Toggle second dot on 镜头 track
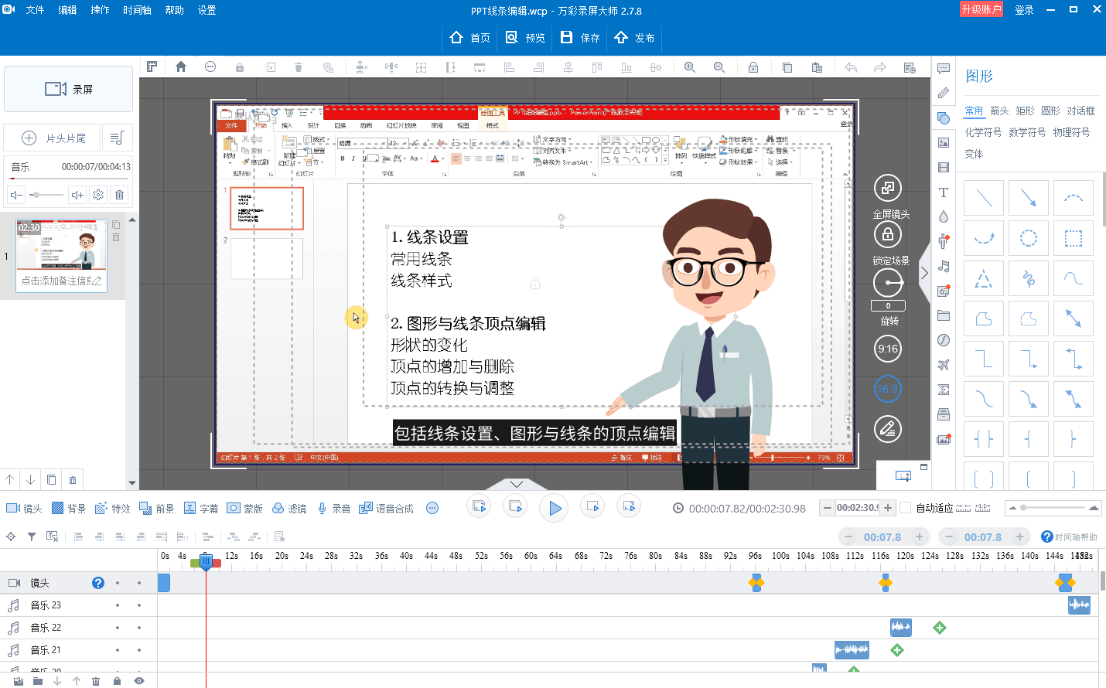This screenshot has height=688, width=1106. click(x=139, y=583)
